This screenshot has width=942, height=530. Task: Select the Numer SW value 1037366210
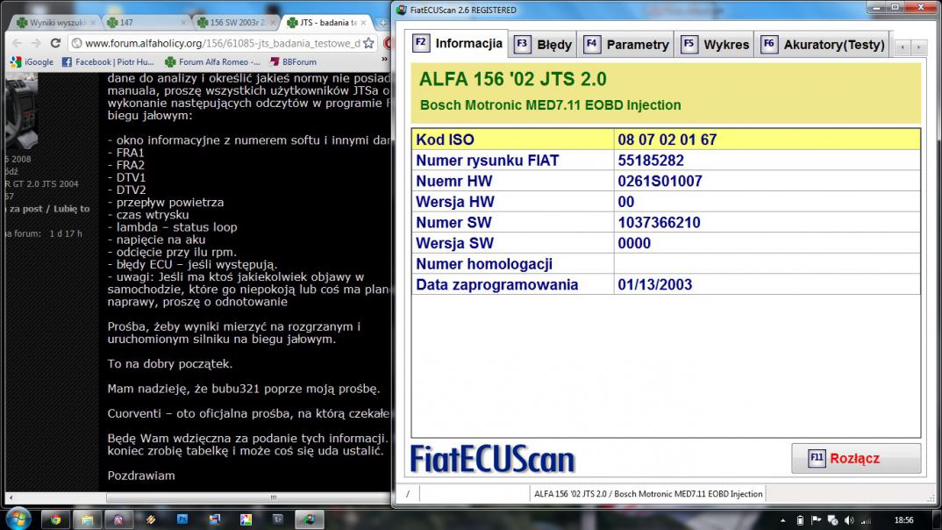pos(659,222)
